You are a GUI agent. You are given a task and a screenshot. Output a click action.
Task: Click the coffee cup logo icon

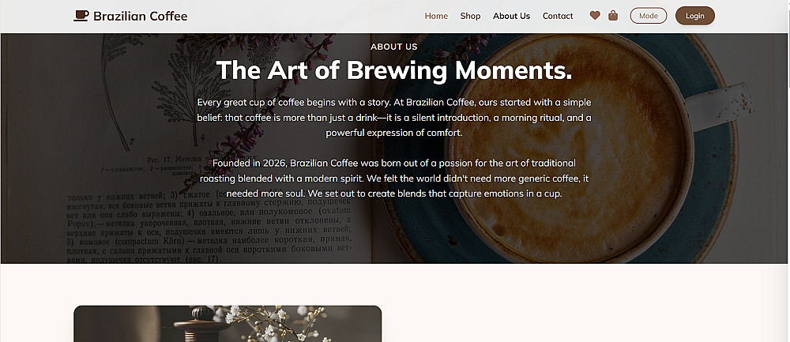pyautogui.click(x=81, y=16)
